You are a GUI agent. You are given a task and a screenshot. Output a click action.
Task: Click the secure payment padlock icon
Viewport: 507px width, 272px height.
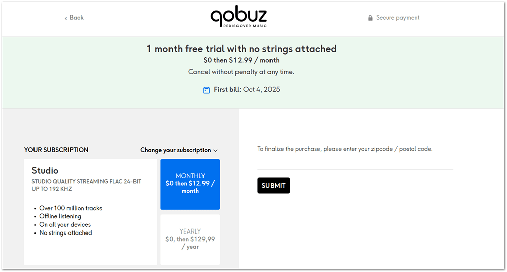coord(370,18)
